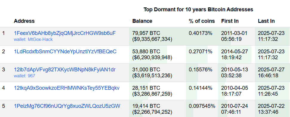Select the ($2,266,794,252) dollar value
Screen dimensions: 290x117
coord(152,112)
